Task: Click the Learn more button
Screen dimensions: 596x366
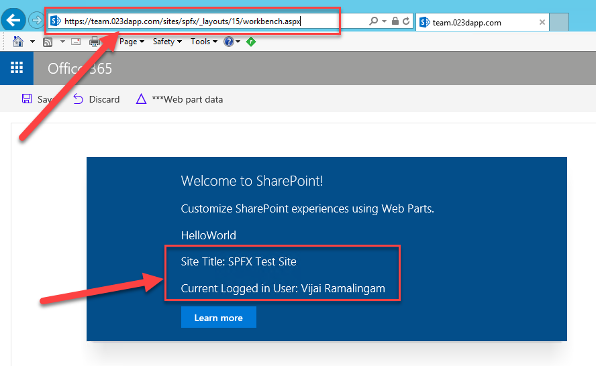Action: (x=219, y=318)
